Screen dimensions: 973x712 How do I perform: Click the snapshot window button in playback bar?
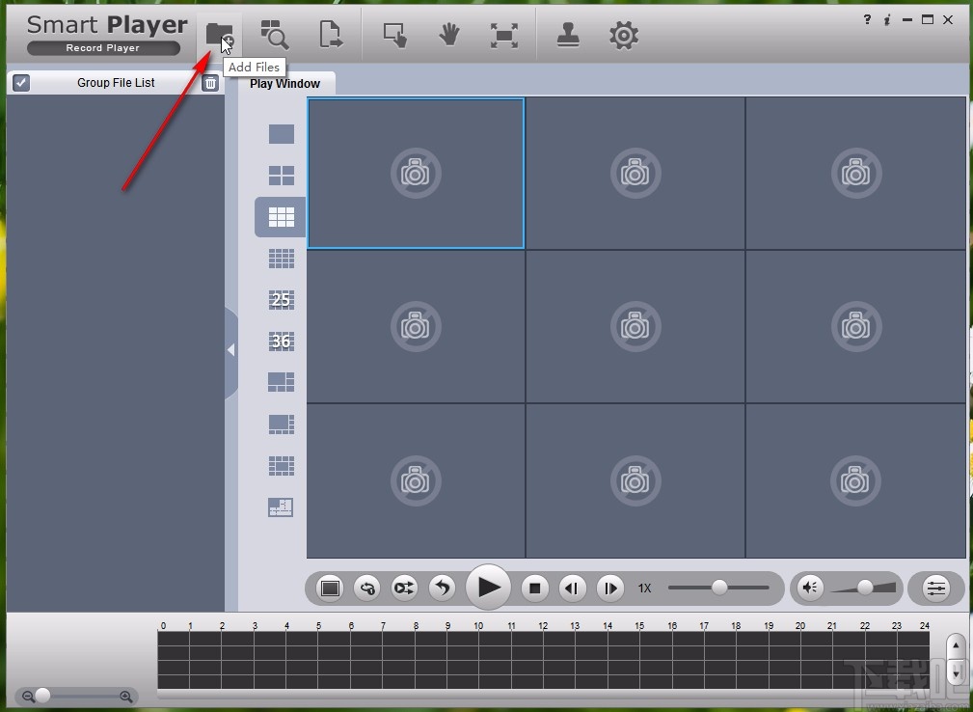[x=330, y=588]
